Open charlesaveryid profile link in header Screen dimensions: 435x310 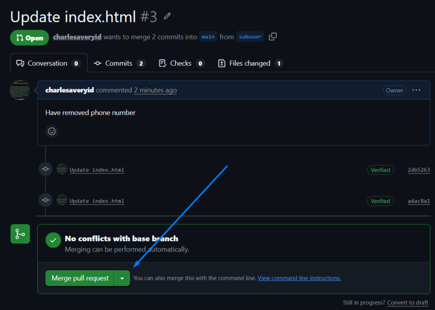tap(77, 37)
